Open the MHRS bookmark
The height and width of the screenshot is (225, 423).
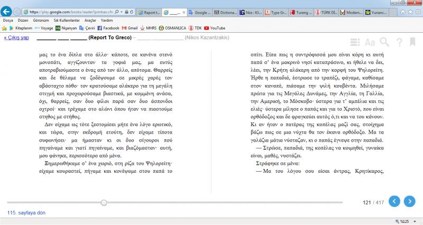148,28
